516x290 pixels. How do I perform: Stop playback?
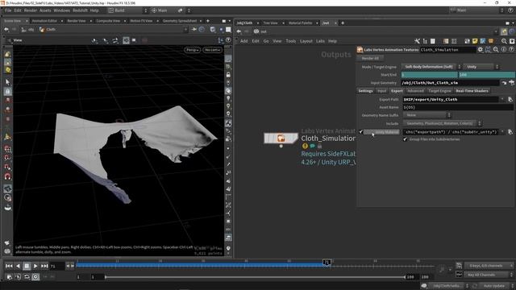[27, 266]
